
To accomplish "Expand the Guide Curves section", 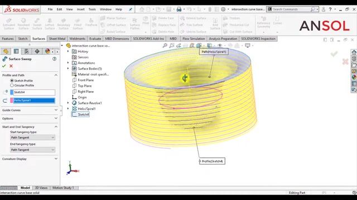I will click(56, 110).
